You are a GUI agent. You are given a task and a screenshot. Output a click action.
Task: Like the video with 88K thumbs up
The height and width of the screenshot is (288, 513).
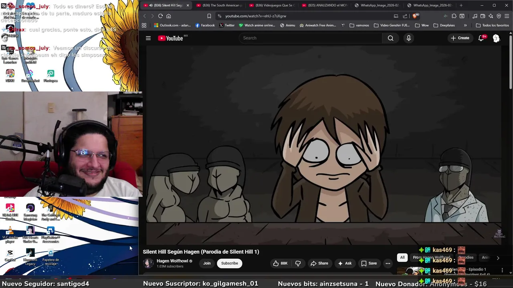click(280, 263)
